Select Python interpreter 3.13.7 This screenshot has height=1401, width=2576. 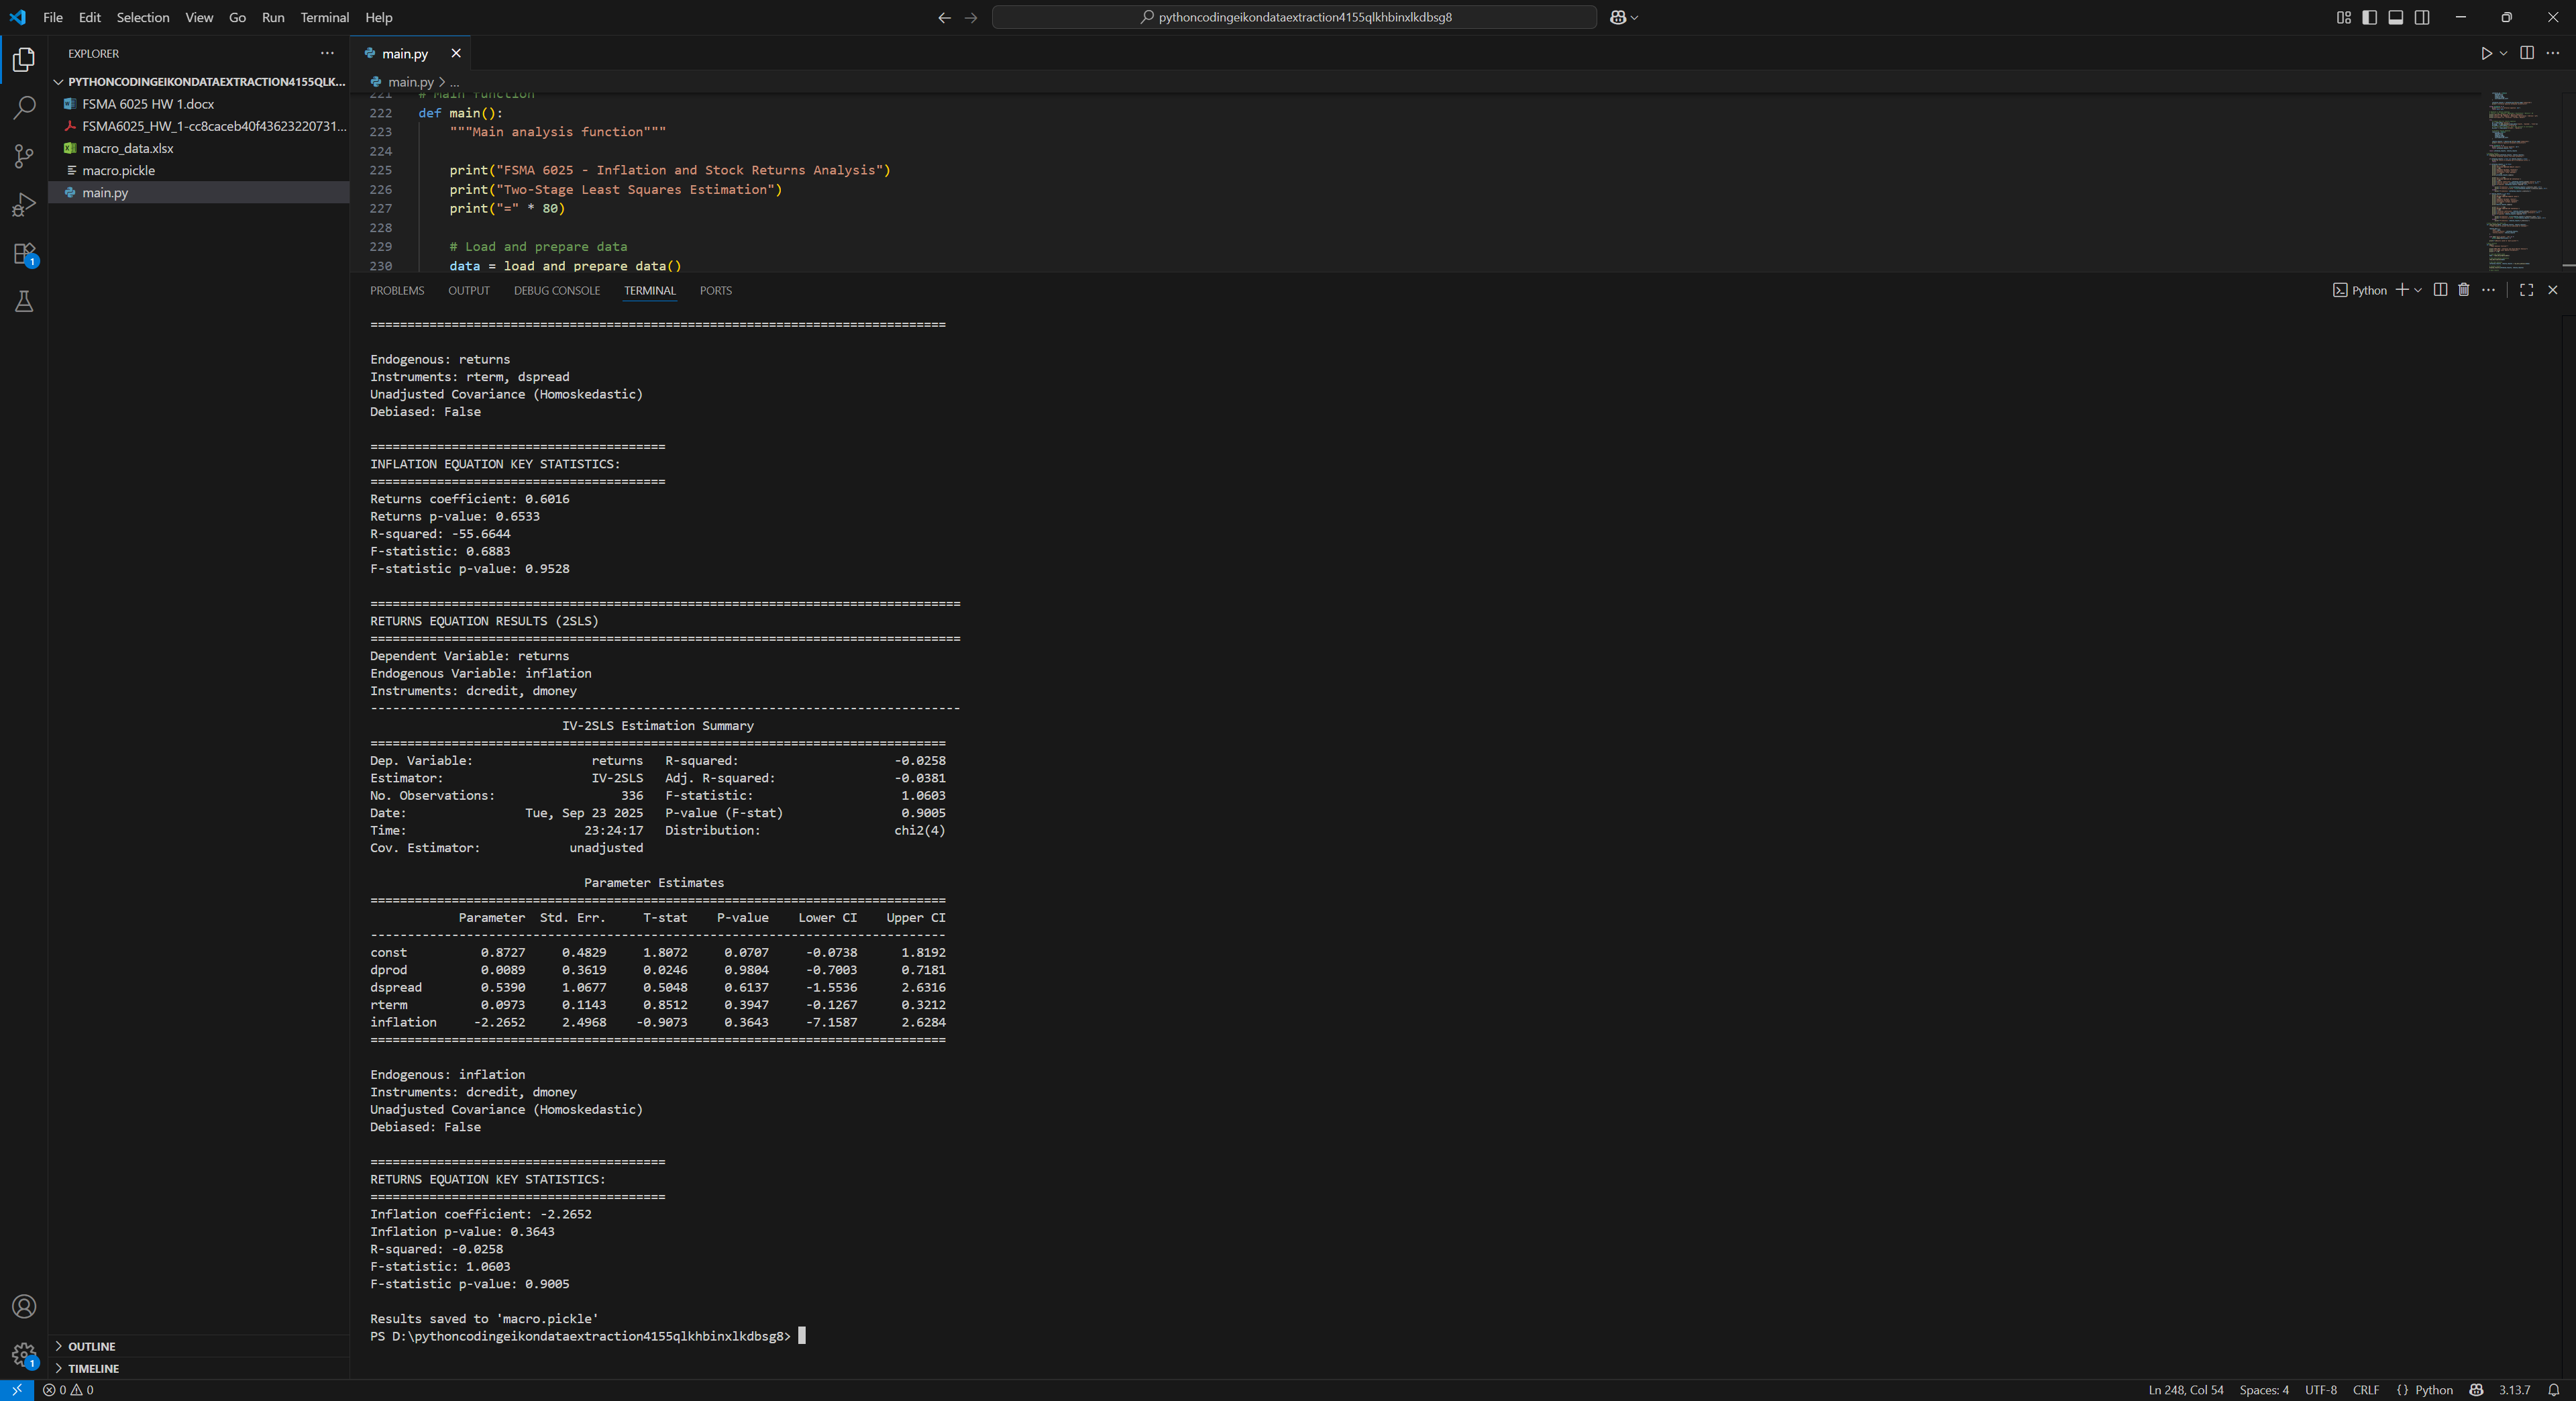(x=2514, y=1390)
